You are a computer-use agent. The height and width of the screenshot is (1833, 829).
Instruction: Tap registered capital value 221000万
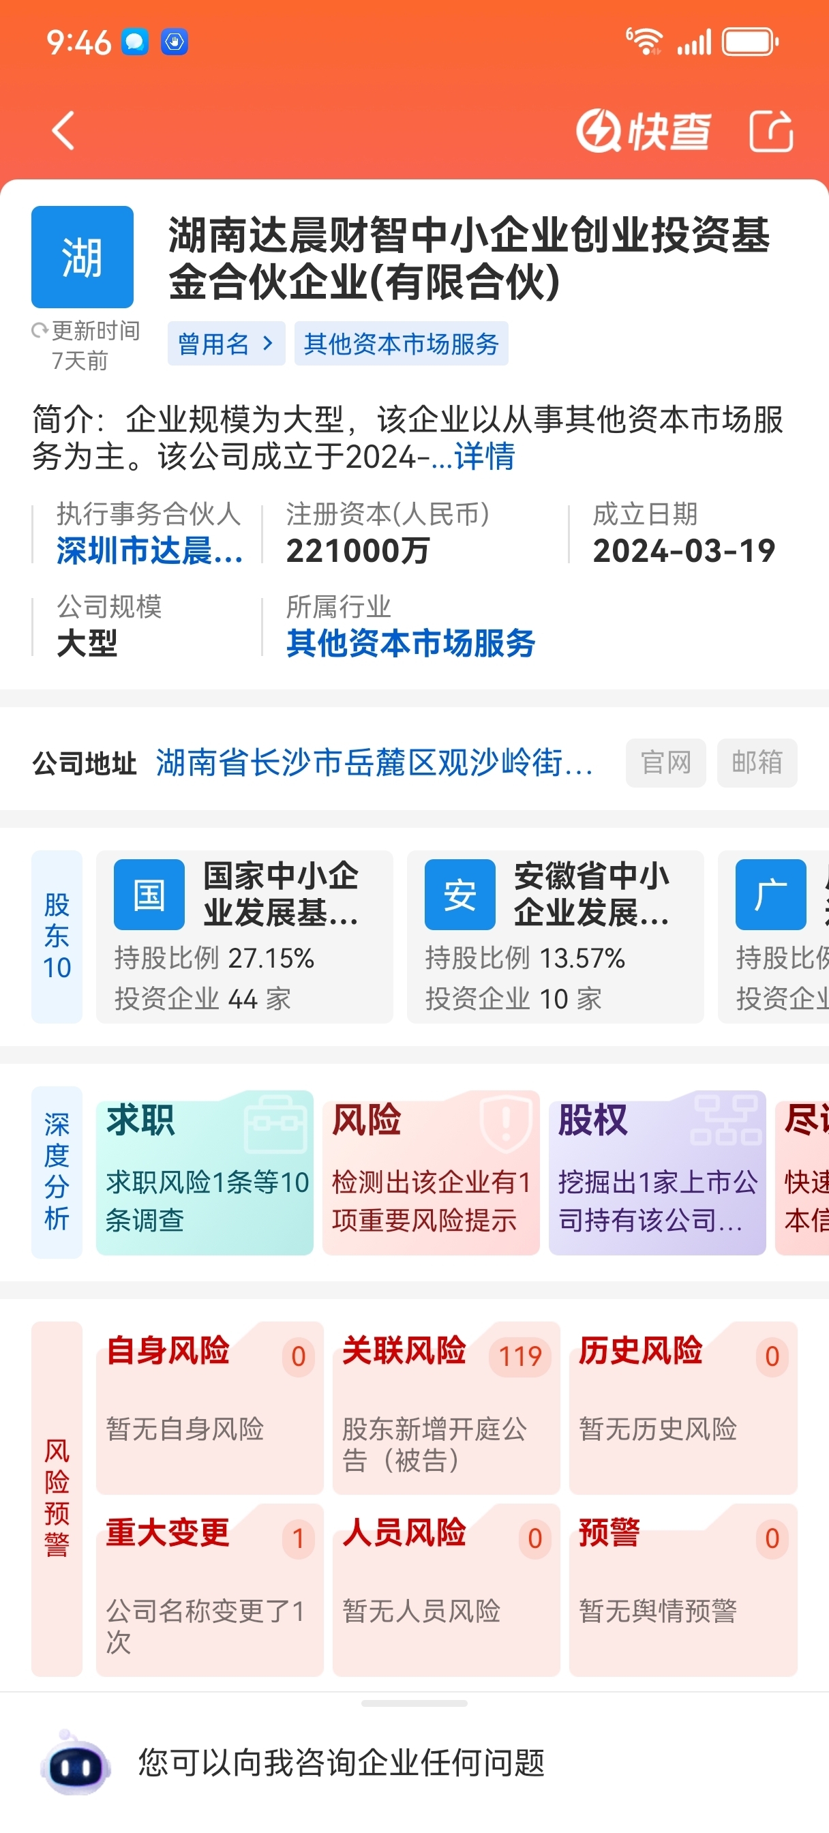(358, 551)
